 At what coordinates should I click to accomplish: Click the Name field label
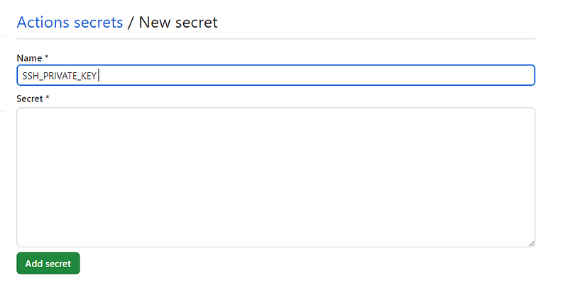pos(27,57)
